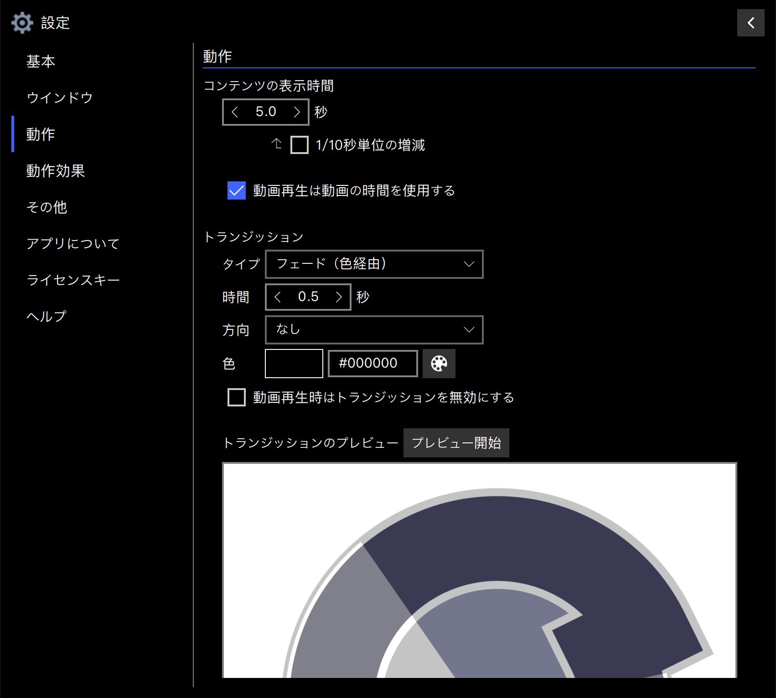Increase content display time with right arrow

[297, 112]
